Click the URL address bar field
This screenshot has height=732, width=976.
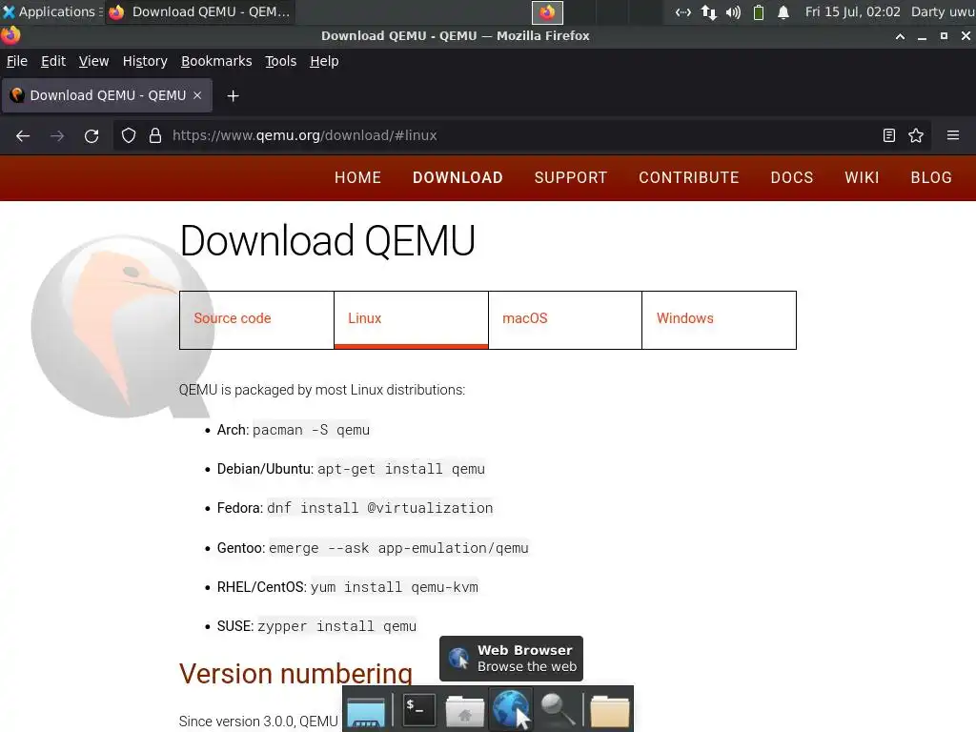point(521,135)
